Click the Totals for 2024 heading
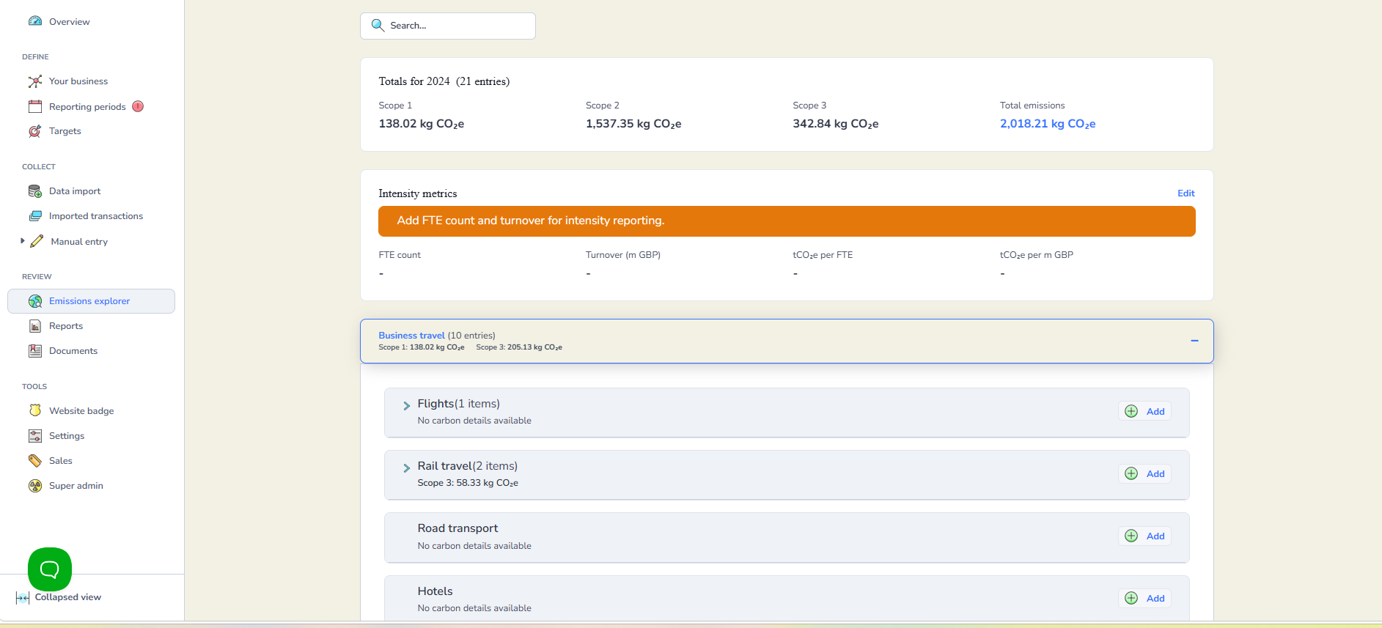The image size is (1382, 628). click(x=444, y=81)
